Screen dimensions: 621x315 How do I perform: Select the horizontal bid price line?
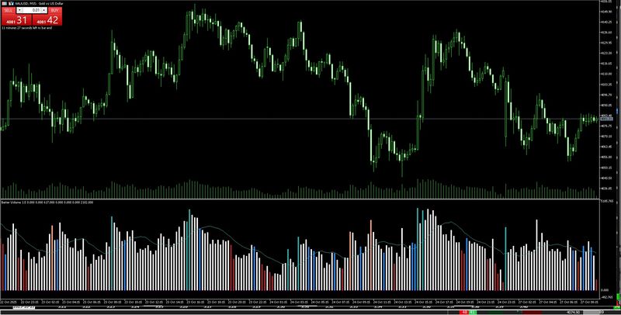click(310, 119)
